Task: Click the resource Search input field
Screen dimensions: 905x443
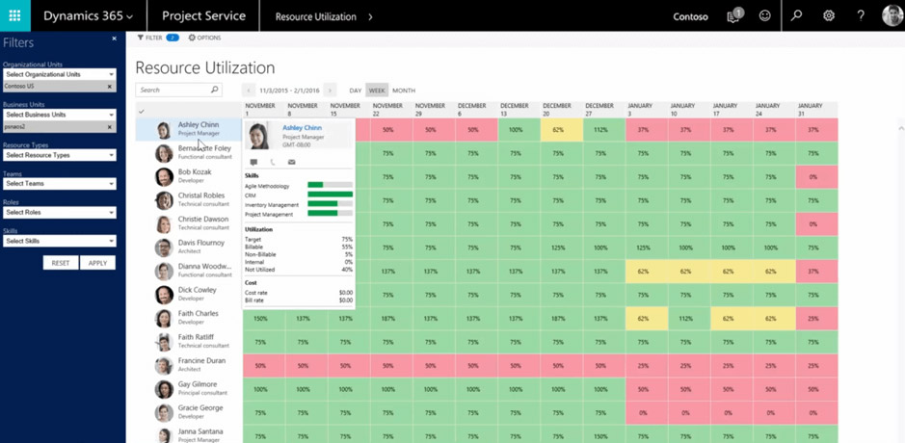Action: pyautogui.click(x=178, y=90)
